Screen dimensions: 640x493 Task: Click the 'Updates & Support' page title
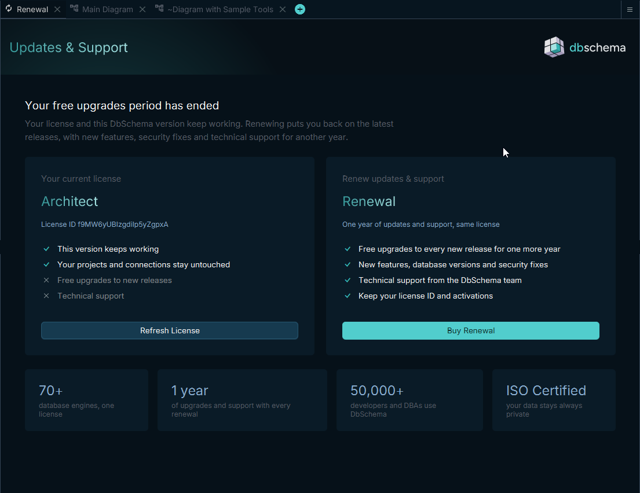[68, 47]
